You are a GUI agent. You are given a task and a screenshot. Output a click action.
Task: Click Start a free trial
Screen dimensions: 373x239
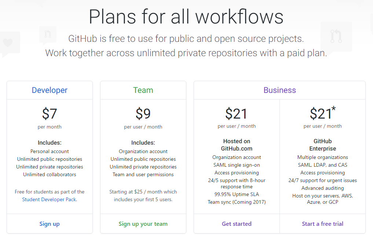click(322, 224)
